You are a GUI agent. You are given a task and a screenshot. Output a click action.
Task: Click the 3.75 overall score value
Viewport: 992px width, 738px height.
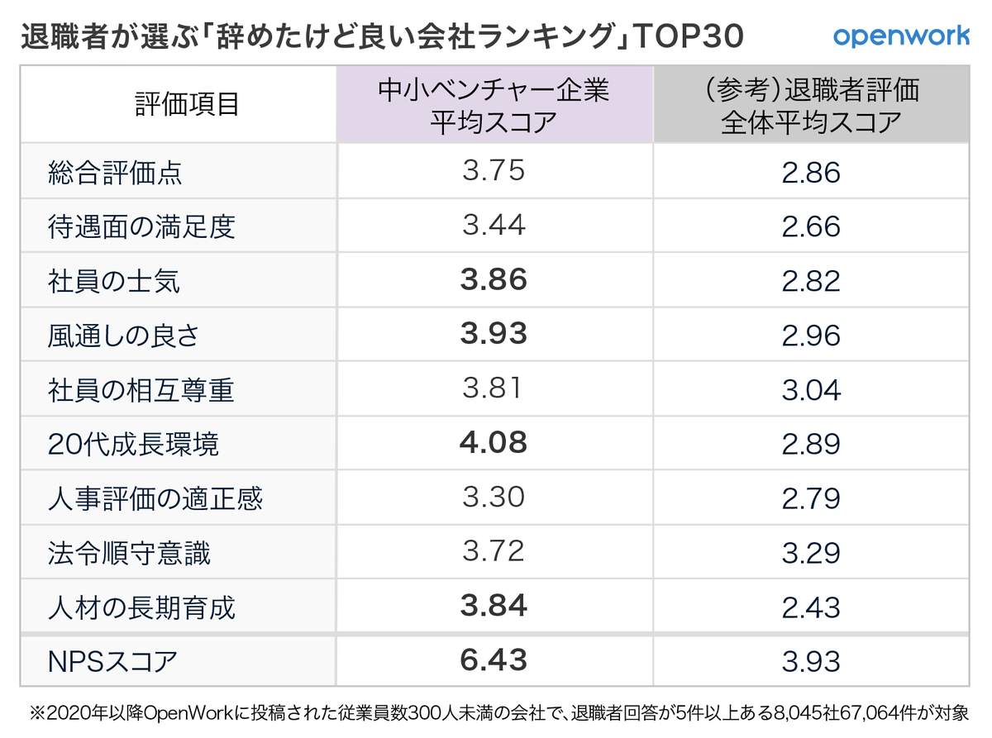coord(494,171)
